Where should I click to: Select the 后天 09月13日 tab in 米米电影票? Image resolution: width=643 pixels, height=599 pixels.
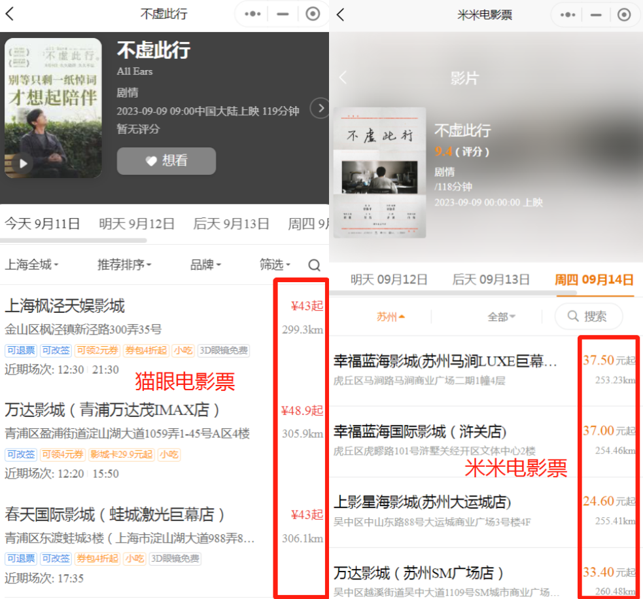coord(491,280)
